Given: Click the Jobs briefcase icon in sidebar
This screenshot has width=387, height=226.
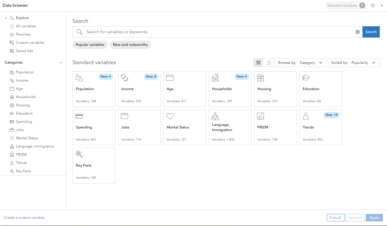Looking at the screenshot, I should [12, 130].
